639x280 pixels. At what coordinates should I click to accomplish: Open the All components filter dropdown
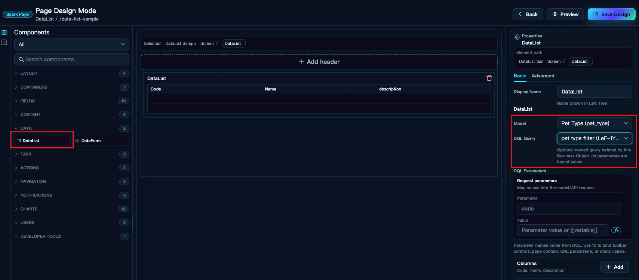72,44
